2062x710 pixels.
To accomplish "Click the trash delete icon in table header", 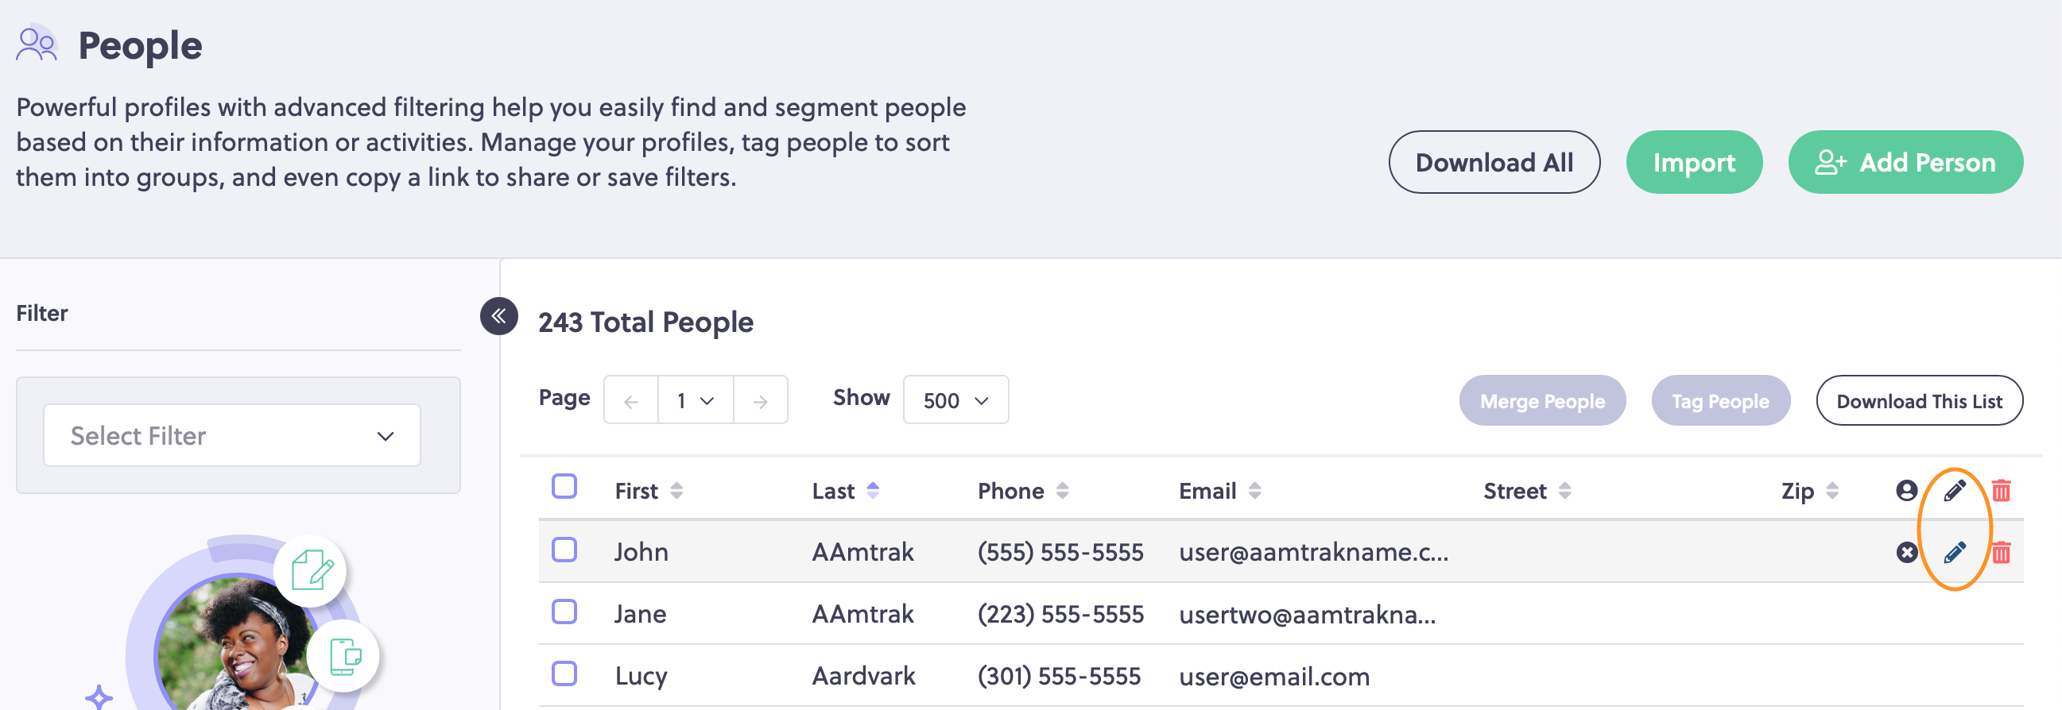I will coord(2000,490).
